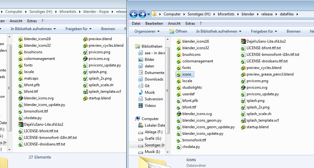Screen dimensions: 314x168
Task: Click left window scrollbar down arrow
Action: (9, 150)
